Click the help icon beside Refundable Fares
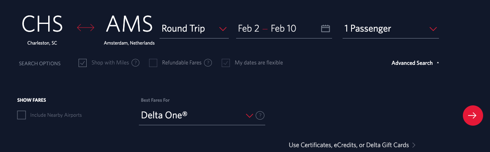490x152 pixels. (208, 63)
